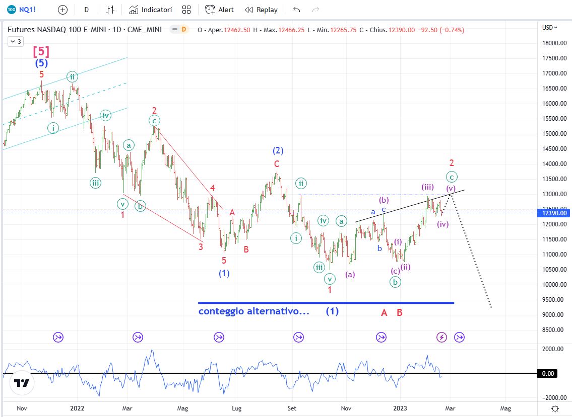572x417 pixels.
Task: Open the D timeframe interval menu
Action: pos(87,10)
